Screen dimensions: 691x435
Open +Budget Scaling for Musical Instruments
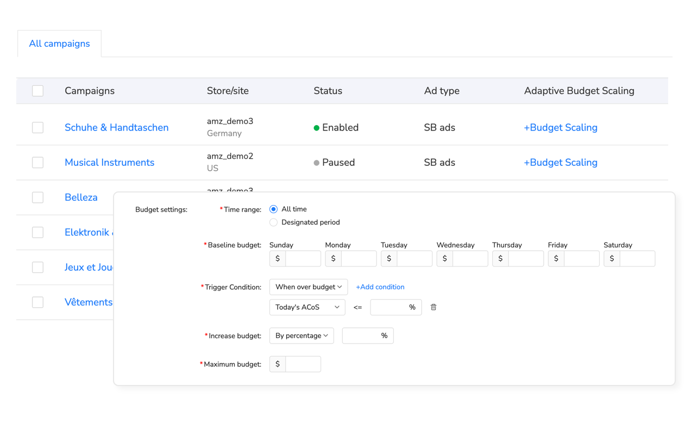coord(560,163)
